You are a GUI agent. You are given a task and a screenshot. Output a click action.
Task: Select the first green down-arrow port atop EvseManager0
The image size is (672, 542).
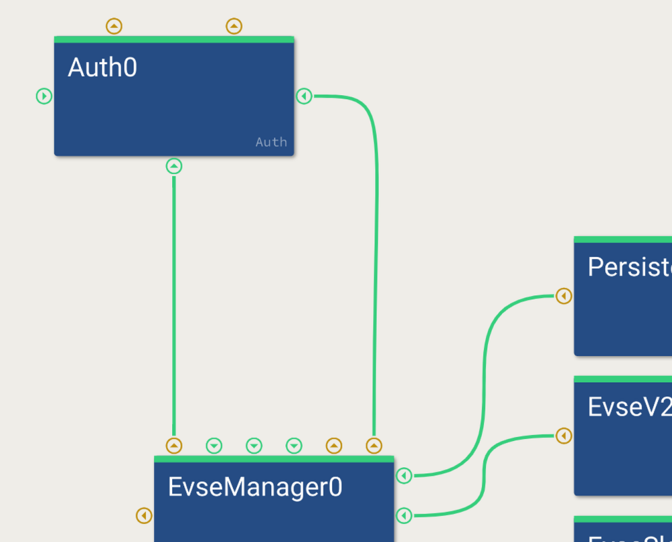pos(214,446)
